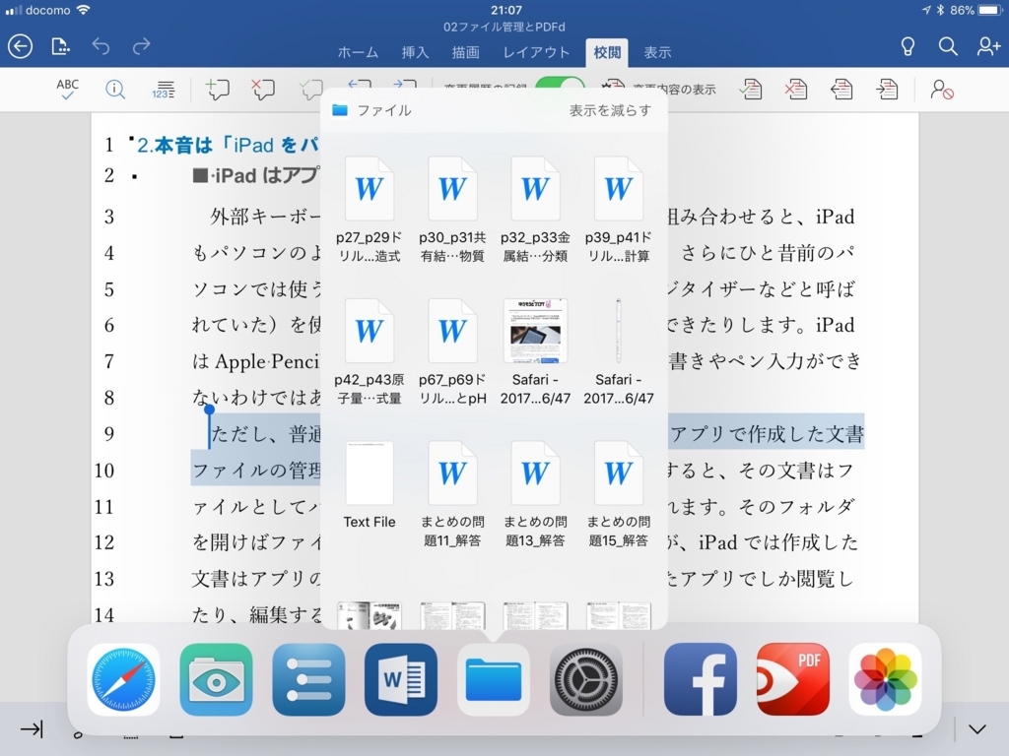Image resolution: width=1009 pixels, height=756 pixels.
Task: Run the ABC spelling check
Action: (x=68, y=90)
